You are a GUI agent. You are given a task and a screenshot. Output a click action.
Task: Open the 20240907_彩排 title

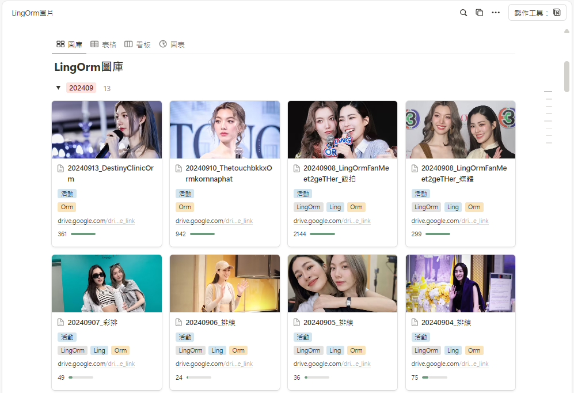pyautogui.click(x=92, y=322)
